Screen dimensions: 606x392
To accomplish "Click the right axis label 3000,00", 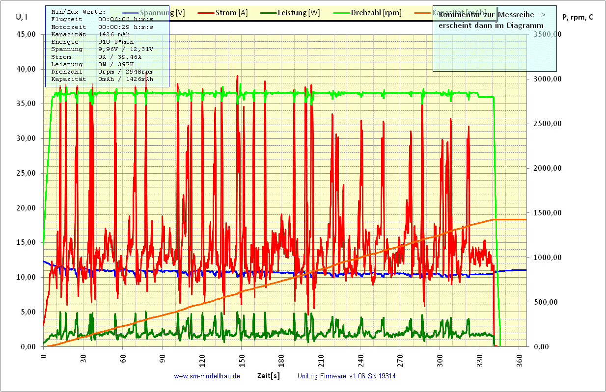I will [547, 79].
